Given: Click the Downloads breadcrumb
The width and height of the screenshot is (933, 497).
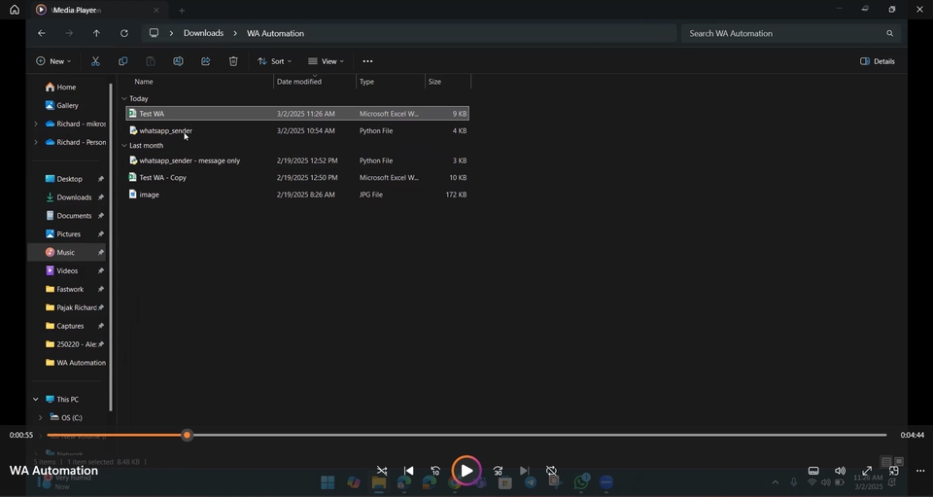Looking at the screenshot, I should click(x=203, y=33).
